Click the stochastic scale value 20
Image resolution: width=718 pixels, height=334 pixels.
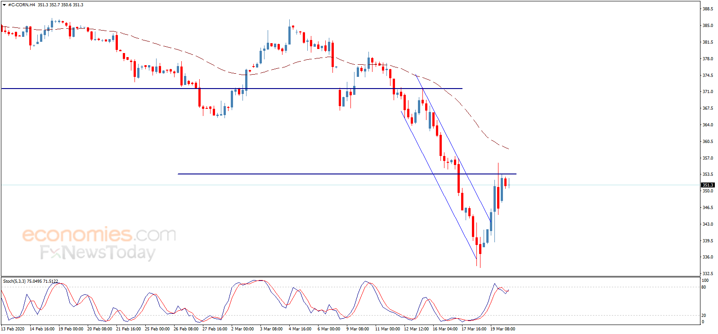pos(704,316)
